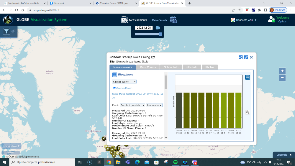Click the Data Counts calendar icon
This screenshot has height=166, width=295.
pyautogui.click(x=173, y=20)
